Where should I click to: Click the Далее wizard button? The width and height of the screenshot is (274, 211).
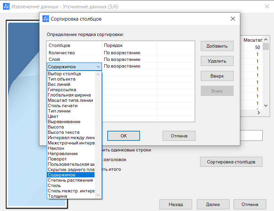[x=213, y=204]
